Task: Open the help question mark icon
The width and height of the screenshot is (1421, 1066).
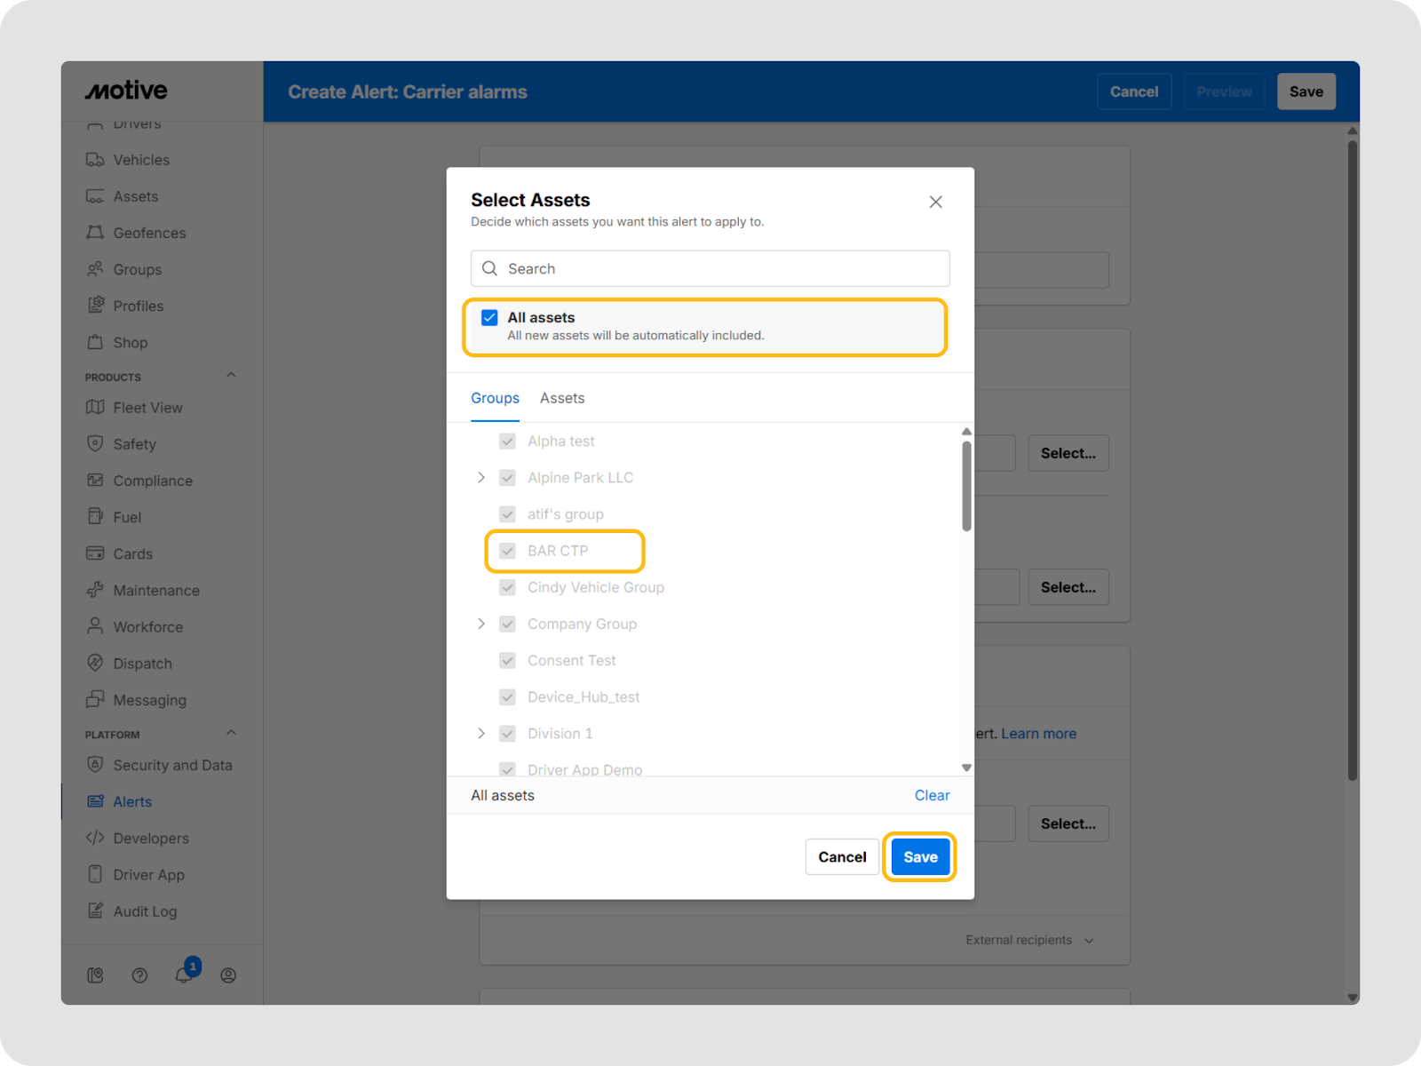Action: (x=139, y=975)
